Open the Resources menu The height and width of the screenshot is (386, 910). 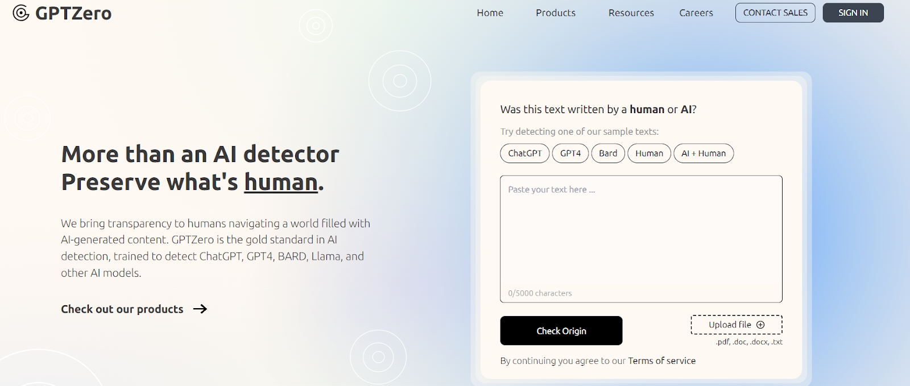click(x=631, y=13)
